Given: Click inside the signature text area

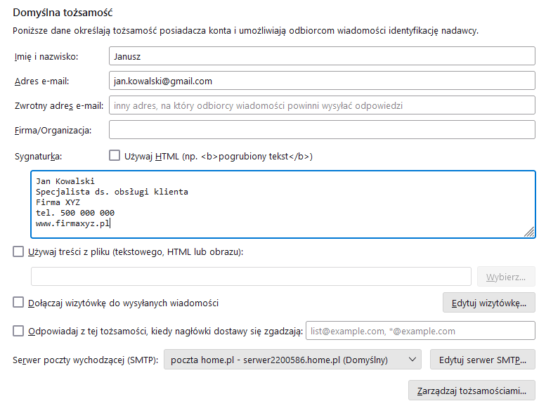Looking at the screenshot, I should pos(282,204).
